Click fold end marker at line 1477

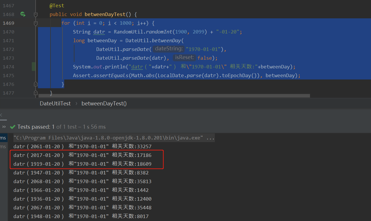36,93
